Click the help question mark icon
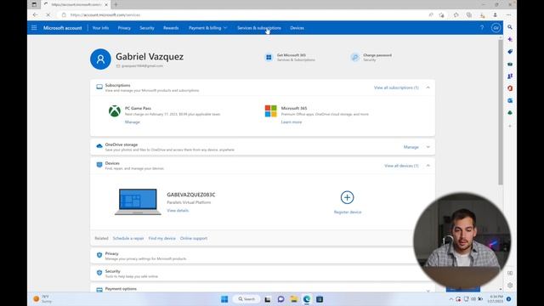This screenshot has width=544, height=306. point(482,28)
